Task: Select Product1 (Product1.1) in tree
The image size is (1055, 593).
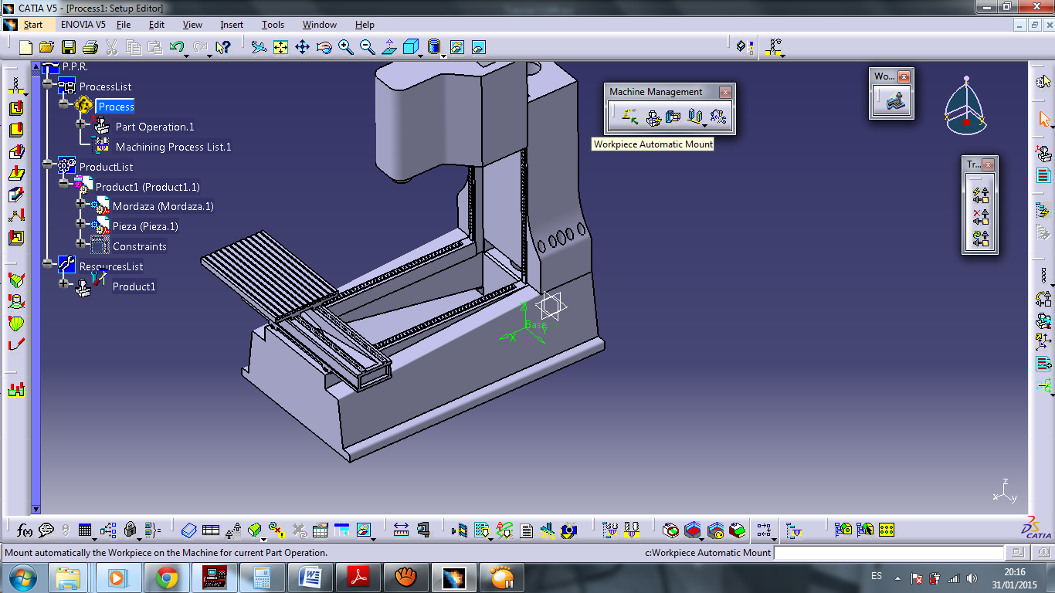Action: click(x=148, y=187)
